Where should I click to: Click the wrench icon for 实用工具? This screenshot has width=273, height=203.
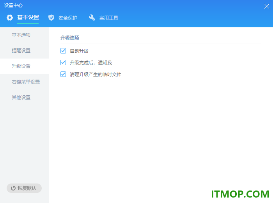click(92, 18)
